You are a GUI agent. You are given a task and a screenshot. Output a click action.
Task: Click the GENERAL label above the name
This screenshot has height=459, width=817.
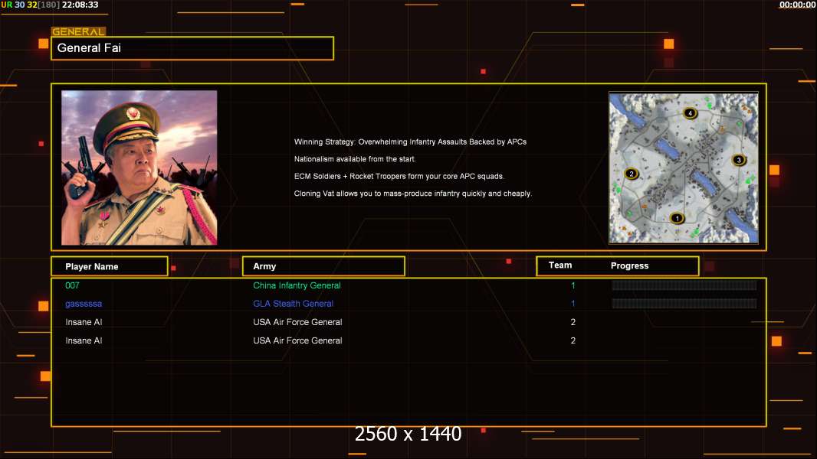(78, 31)
